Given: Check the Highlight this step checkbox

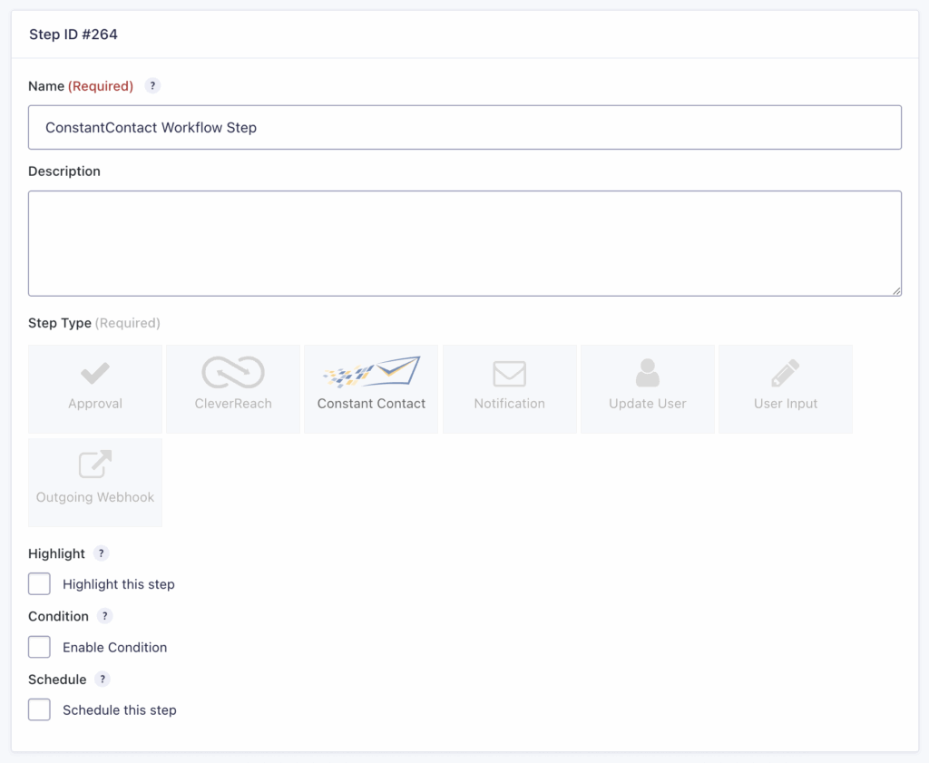Looking at the screenshot, I should pyautogui.click(x=39, y=583).
